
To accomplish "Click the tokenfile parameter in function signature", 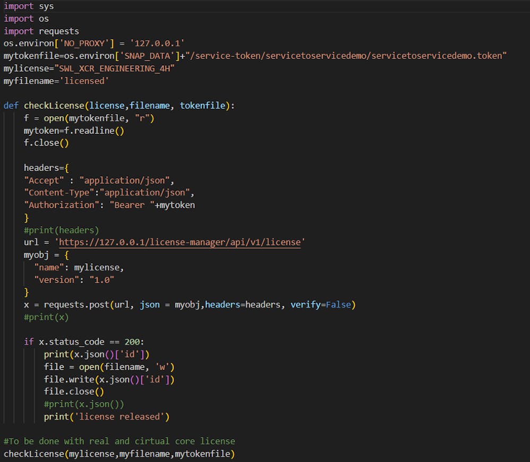I will (203, 106).
